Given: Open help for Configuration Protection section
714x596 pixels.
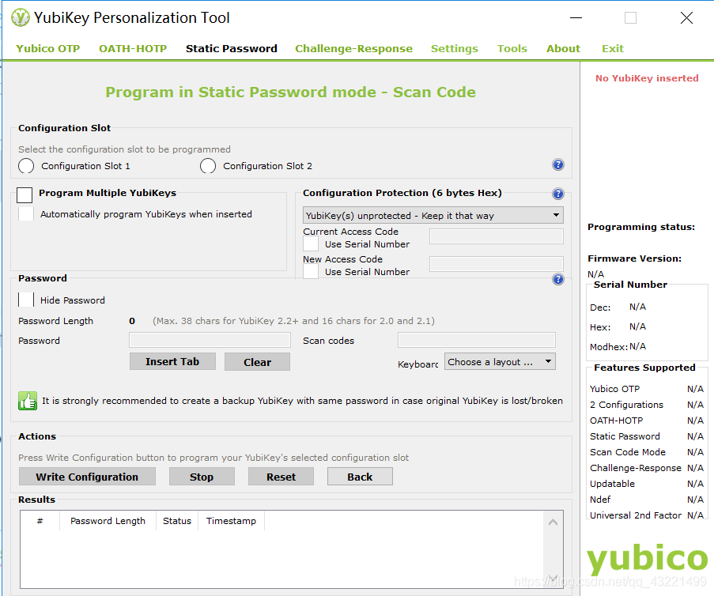Looking at the screenshot, I should tap(557, 194).
